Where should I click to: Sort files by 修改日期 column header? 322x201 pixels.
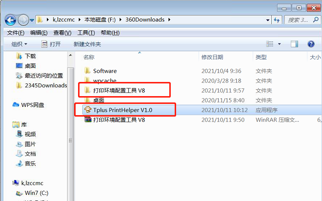pos(212,57)
